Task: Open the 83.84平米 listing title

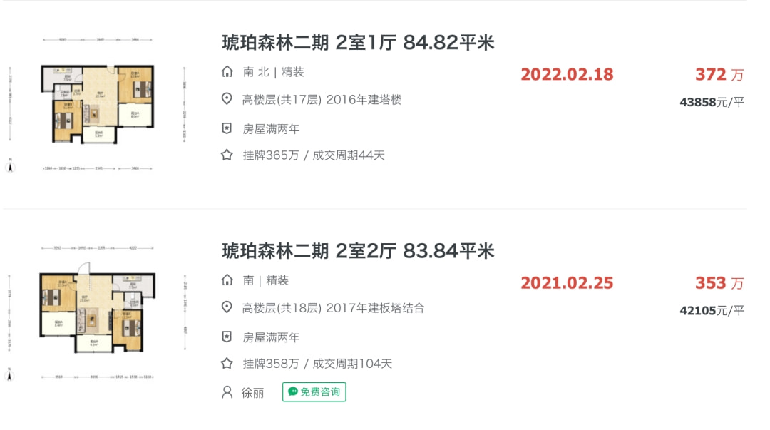Action: point(358,250)
